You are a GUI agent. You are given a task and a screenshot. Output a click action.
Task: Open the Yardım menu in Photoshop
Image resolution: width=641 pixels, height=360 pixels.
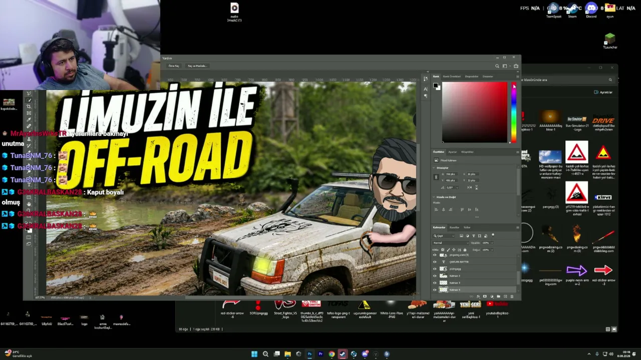[167, 58]
